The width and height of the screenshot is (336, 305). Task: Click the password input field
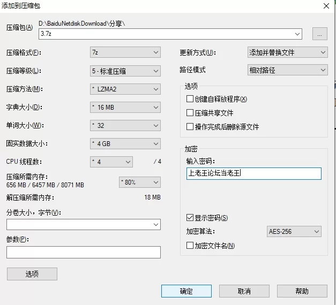(x=253, y=173)
